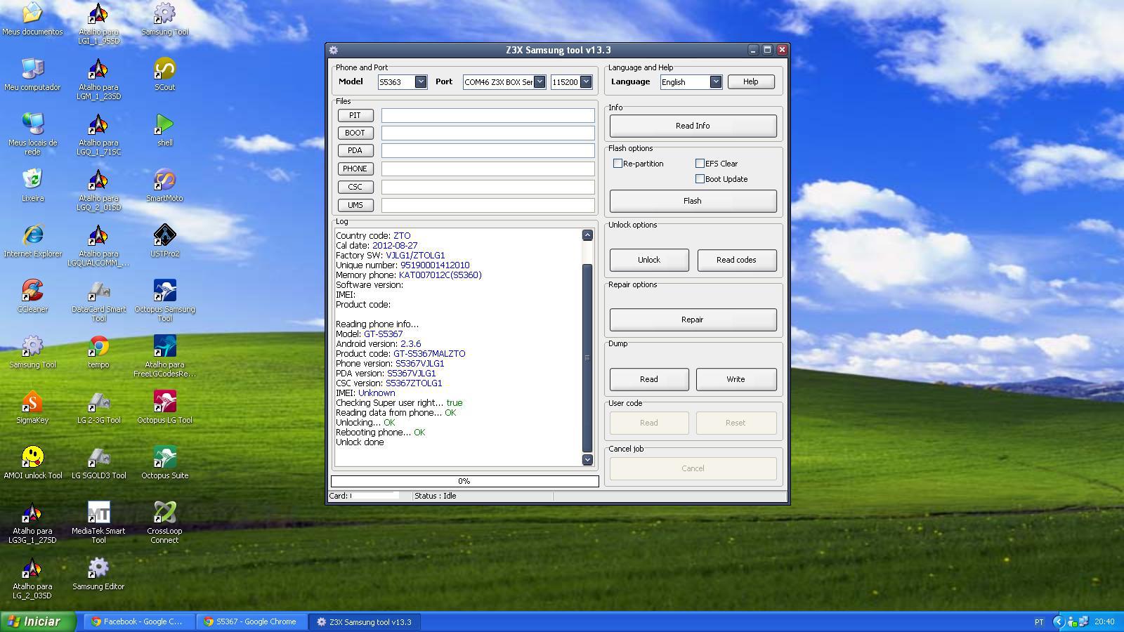Click the system clock showing 20:40

point(1104,621)
